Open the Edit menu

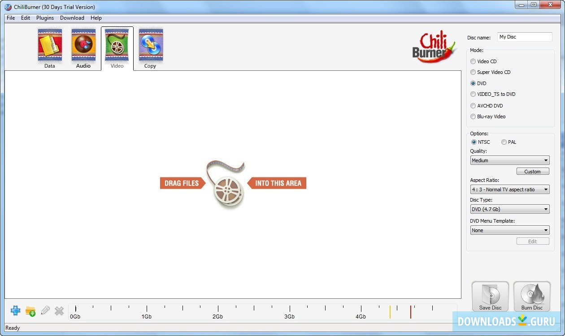pyautogui.click(x=26, y=18)
